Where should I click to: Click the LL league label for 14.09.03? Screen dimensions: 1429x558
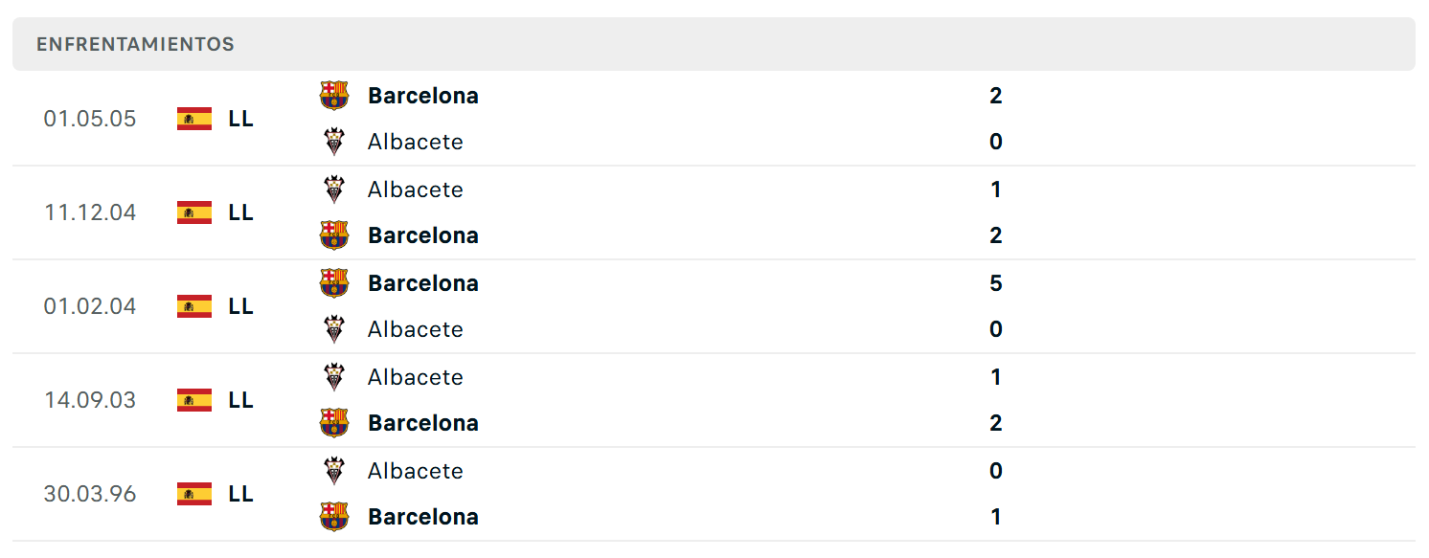point(241,400)
